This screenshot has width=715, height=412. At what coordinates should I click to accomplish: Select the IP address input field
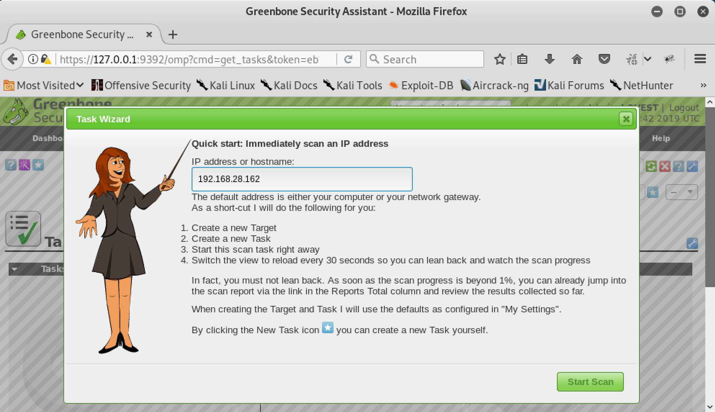(302, 178)
